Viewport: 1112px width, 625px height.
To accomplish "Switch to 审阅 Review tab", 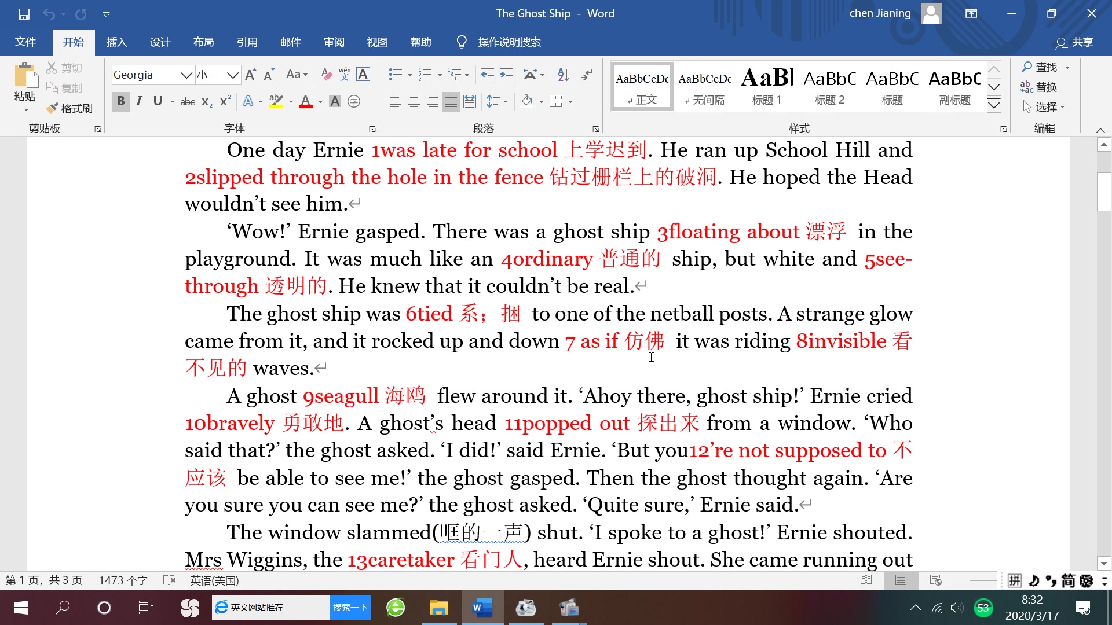I will coord(334,42).
